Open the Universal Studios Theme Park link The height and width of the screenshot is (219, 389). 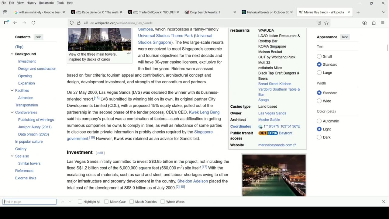(165, 36)
